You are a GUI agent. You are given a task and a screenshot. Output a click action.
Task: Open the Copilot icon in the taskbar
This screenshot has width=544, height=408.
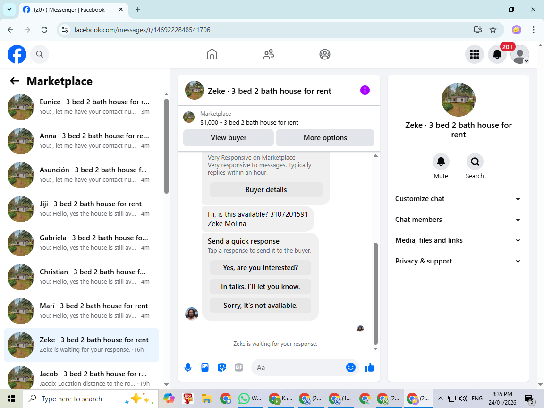click(169, 399)
